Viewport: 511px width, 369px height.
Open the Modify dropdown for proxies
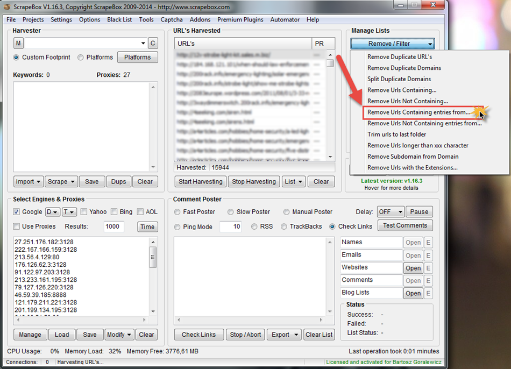tap(119, 335)
